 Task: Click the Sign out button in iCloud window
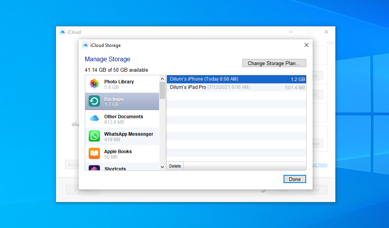coord(83,190)
